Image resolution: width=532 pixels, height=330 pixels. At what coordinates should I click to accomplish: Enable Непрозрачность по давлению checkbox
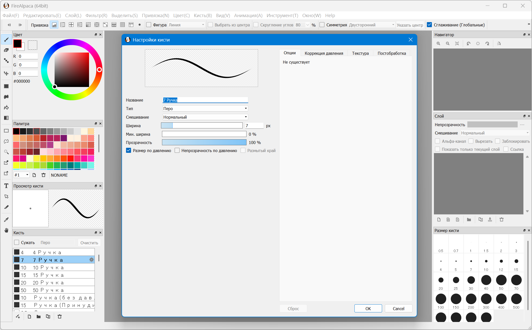(x=177, y=151)
